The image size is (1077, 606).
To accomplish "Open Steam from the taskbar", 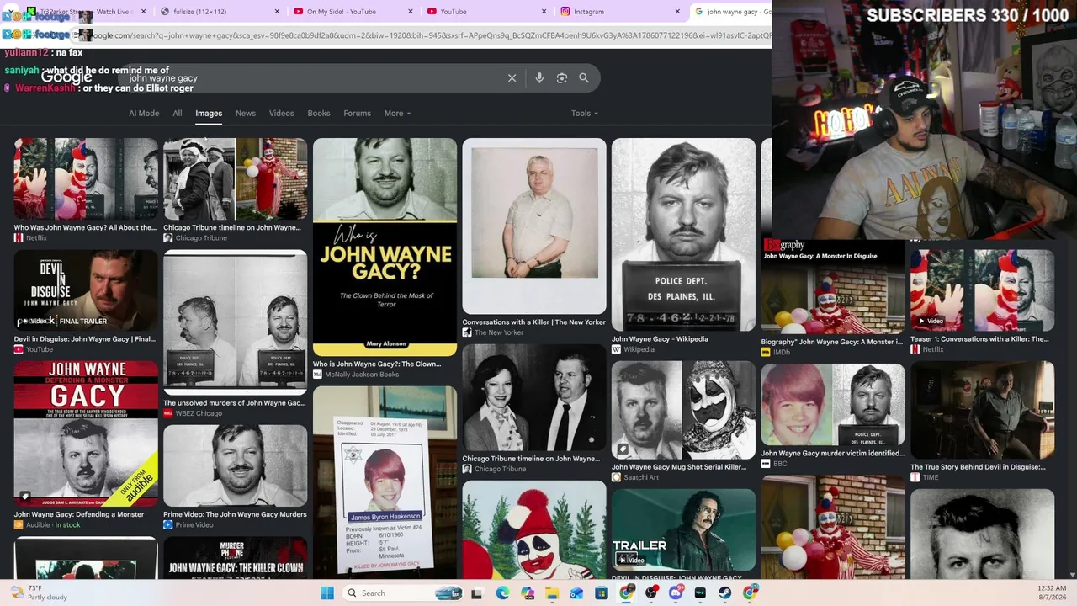I will [x=725, y=593].
